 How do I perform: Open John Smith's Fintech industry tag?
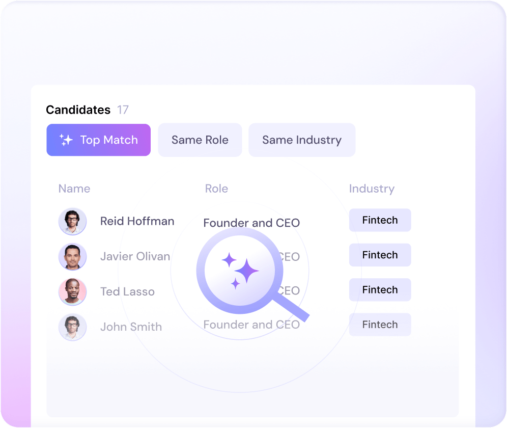tap(380, 325)
